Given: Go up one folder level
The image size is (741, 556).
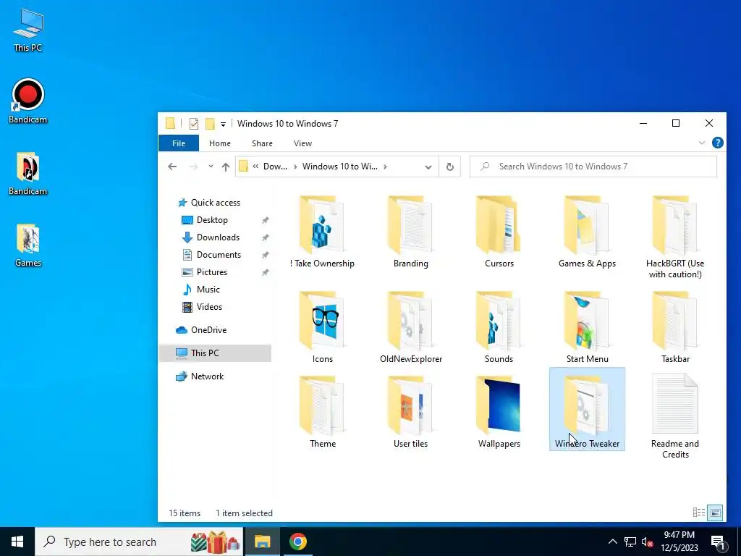Looking at the screenshot, I should pos(226,167).
